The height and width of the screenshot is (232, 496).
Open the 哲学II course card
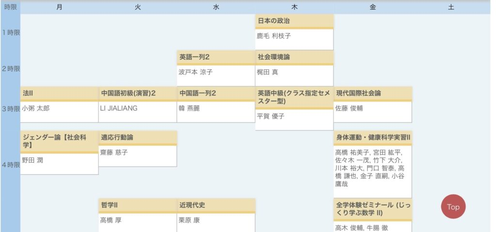[109, 205]
